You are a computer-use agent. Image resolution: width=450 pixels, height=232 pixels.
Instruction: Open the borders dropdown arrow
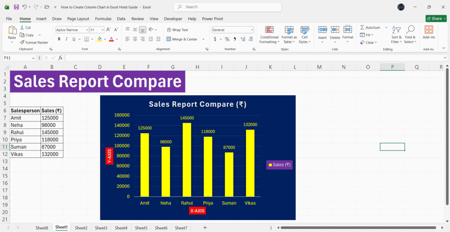pyautogui.click(x=92, y=39)
